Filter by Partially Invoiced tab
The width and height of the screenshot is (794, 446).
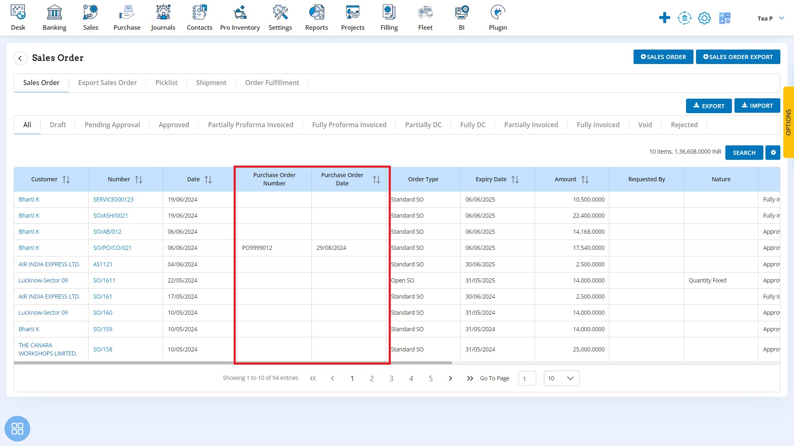point(531,125)
